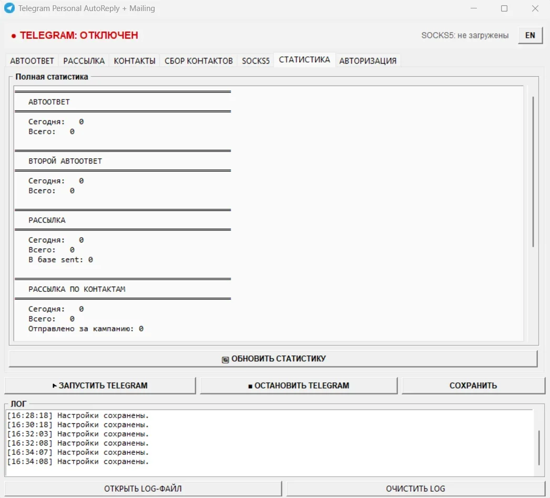550x498 pixels.
Task: Click the log entry at 16:28:18
Action: [x=78, y=415]
